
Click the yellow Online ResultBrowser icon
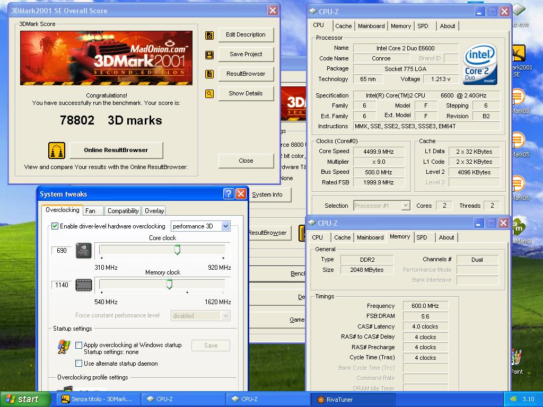coord(57,151)
